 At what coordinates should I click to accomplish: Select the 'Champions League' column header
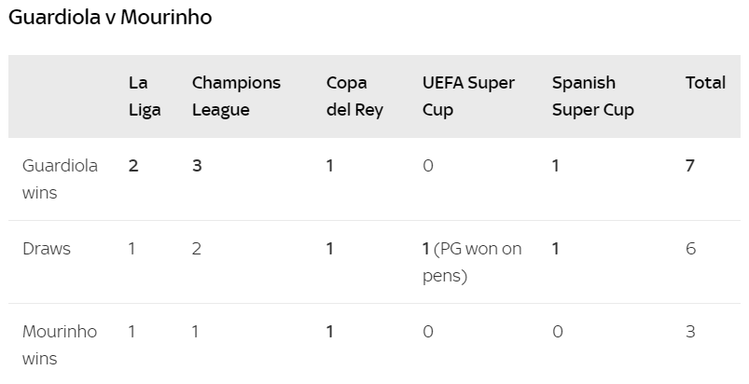[236, 96]
